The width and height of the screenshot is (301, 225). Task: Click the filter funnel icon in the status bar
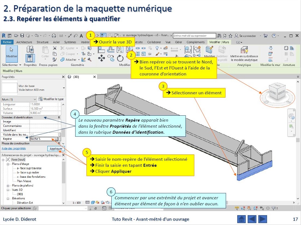tap(274, 208)
